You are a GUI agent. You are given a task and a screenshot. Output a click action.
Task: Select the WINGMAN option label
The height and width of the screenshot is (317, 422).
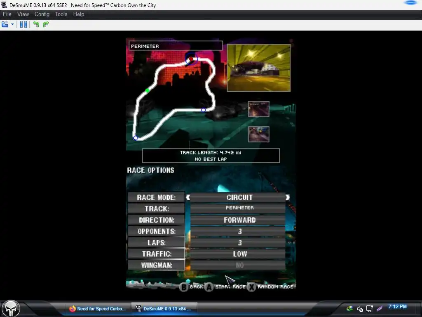[x=156, y=265]
